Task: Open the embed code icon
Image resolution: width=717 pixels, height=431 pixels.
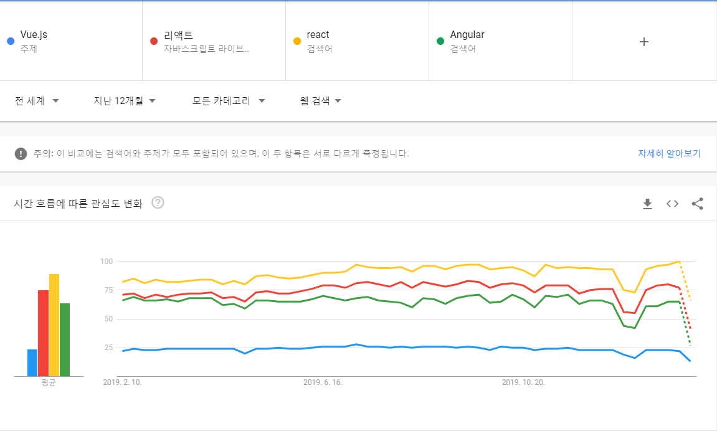Action: (672, 204)
